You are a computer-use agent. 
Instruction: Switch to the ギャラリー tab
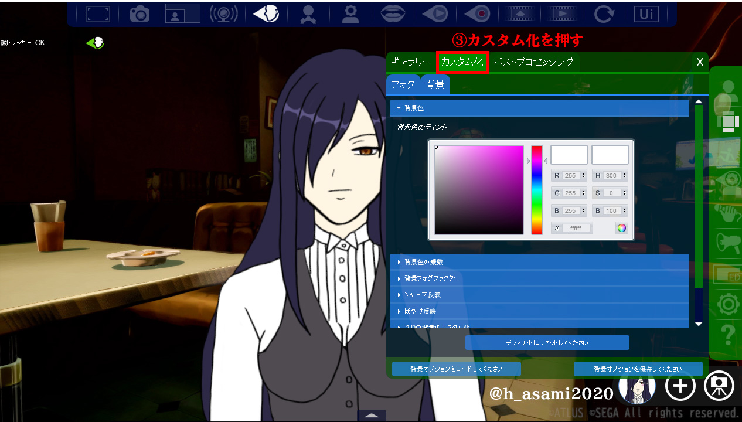click(411, 62)
